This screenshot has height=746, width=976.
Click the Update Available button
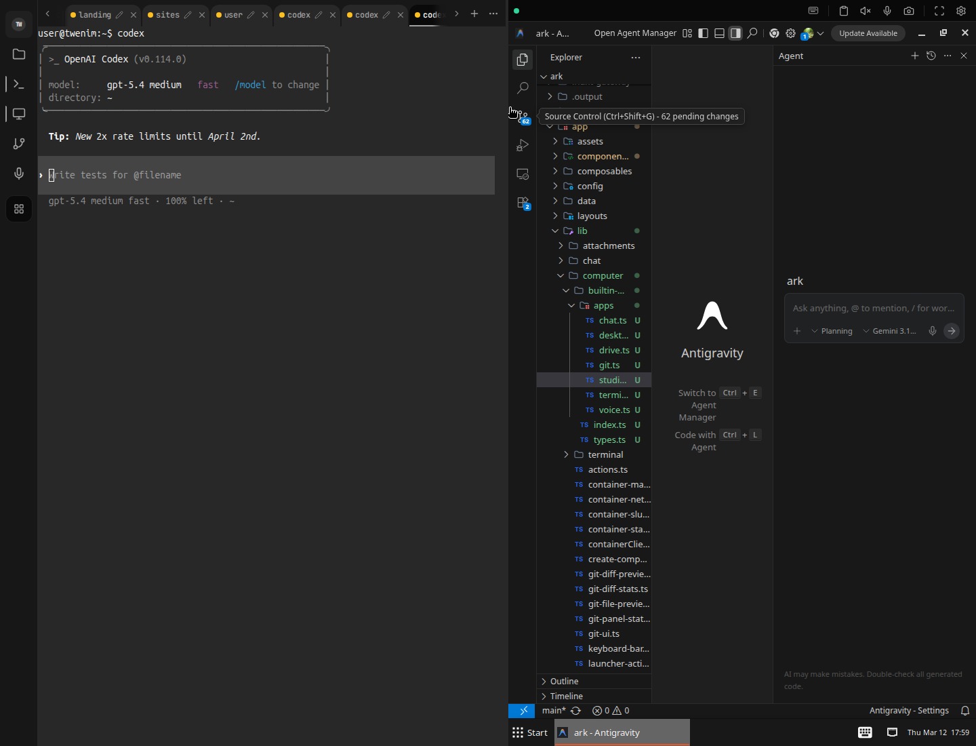coord(868,33)
